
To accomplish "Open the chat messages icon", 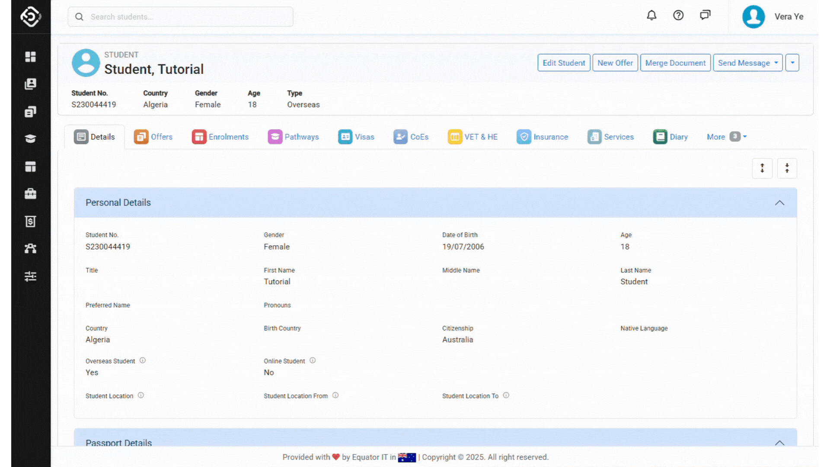I will click(x=705, y=16).
